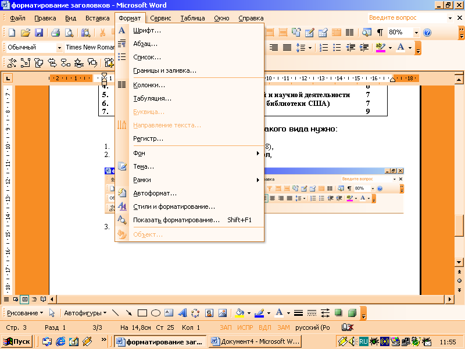Open the style dropdown showing Обычный

59,48
